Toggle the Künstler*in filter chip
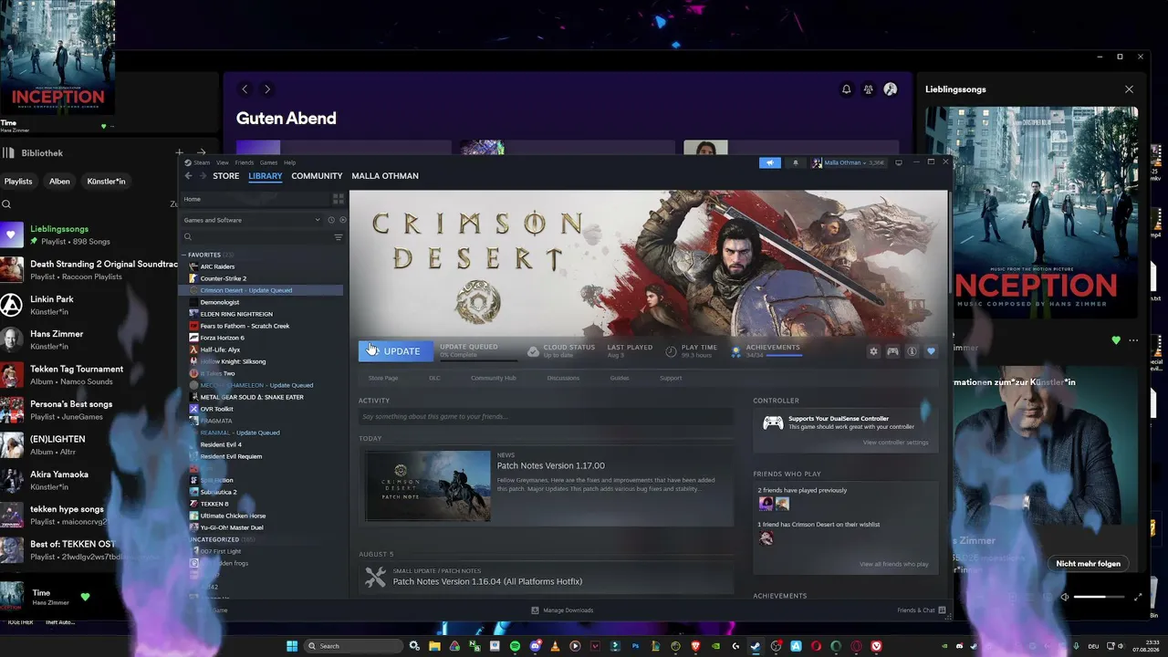 click(107, 182)
